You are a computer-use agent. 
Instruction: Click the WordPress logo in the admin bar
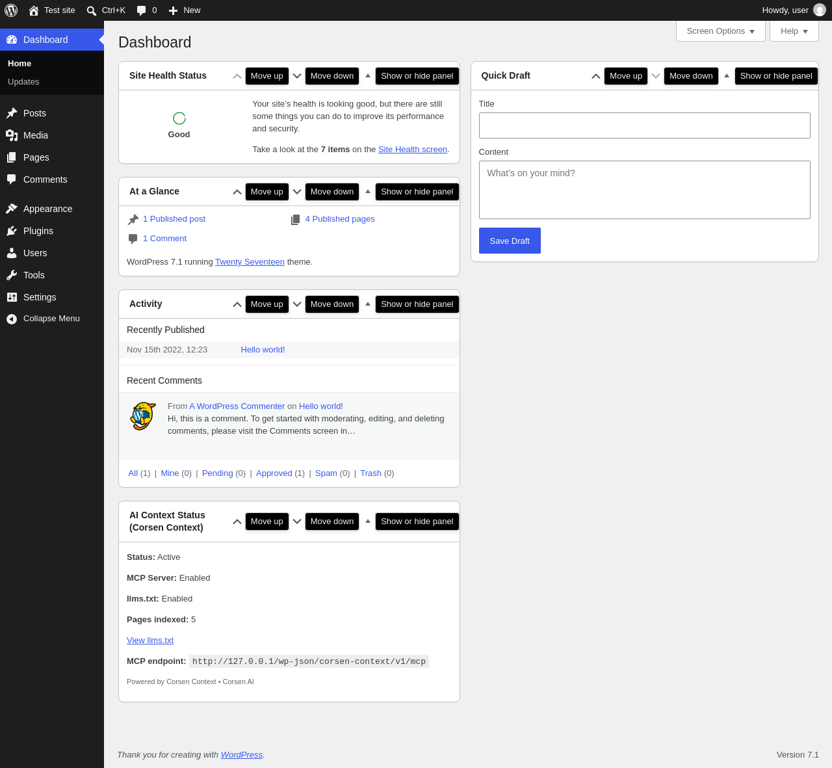11,10
